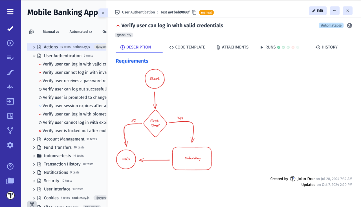Open project Settings gear icon

click(x=10, y=145)
